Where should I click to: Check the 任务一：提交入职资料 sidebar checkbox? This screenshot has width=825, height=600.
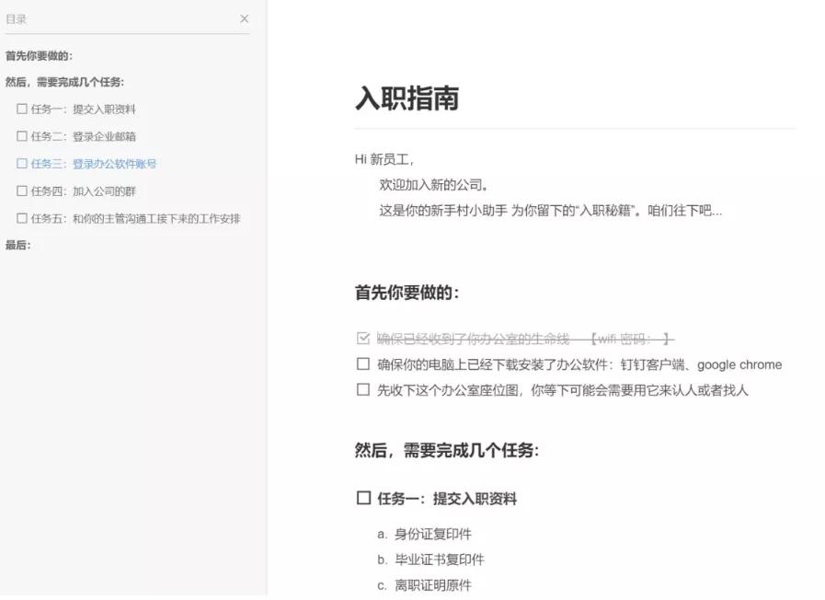coord(20,110)
